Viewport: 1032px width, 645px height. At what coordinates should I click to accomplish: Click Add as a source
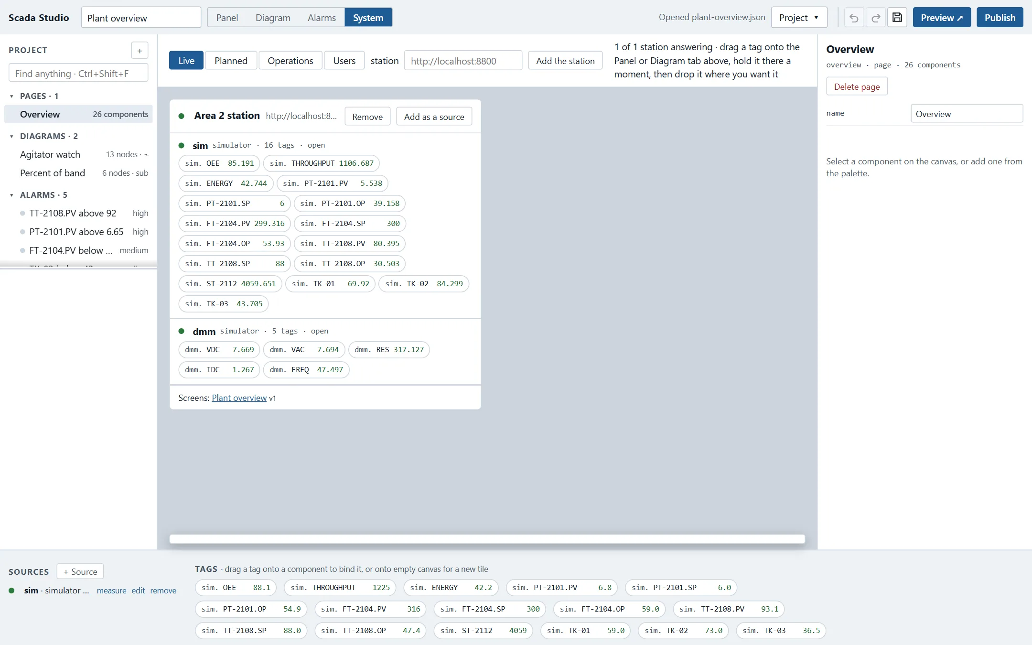(434, 117)
